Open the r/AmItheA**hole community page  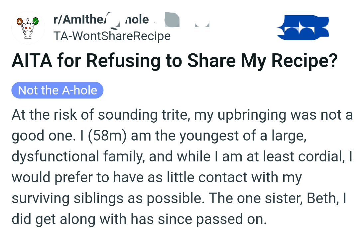tap(100, 20)
